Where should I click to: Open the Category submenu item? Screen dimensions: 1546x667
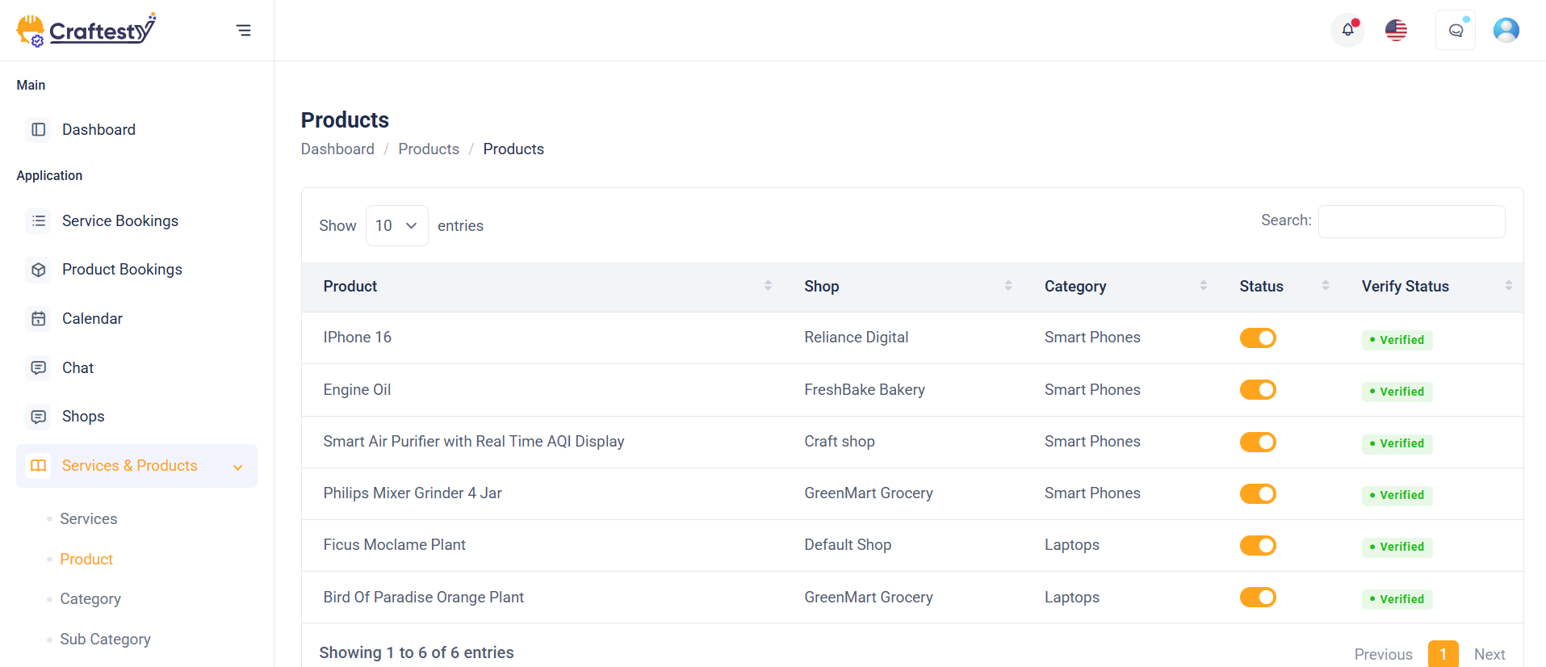click(x=90, y=599)
